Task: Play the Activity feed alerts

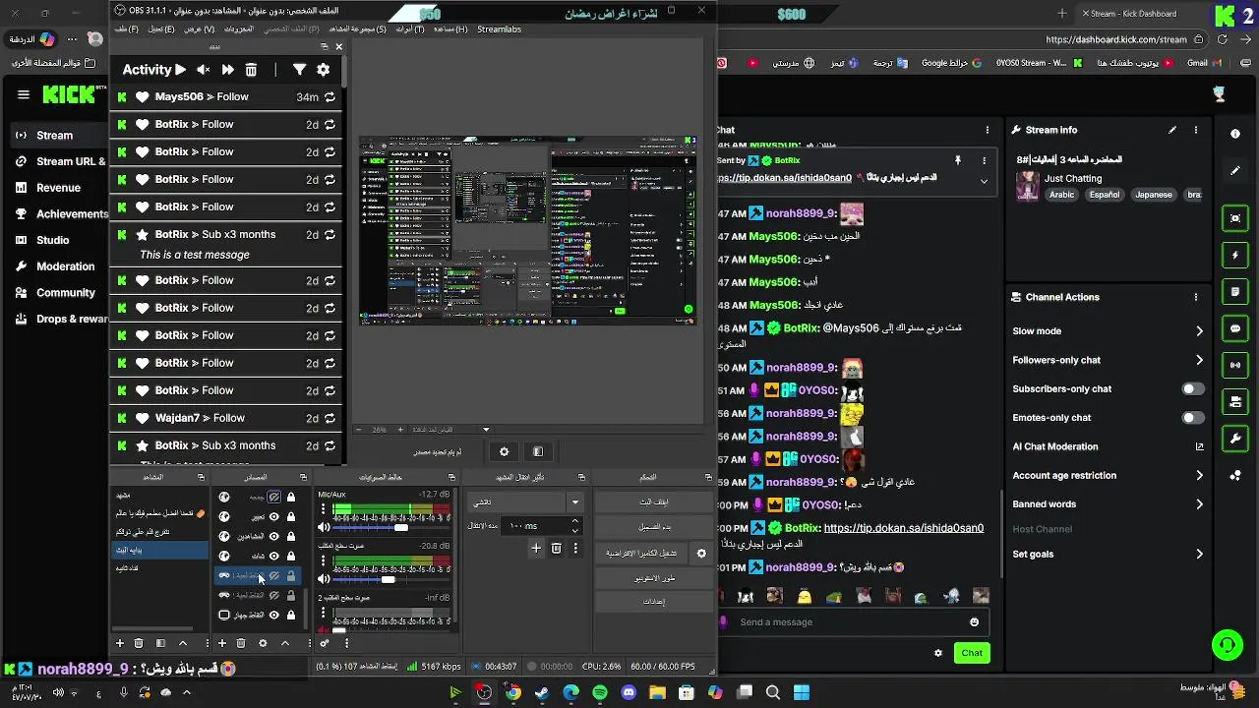Action: point(180,70)
